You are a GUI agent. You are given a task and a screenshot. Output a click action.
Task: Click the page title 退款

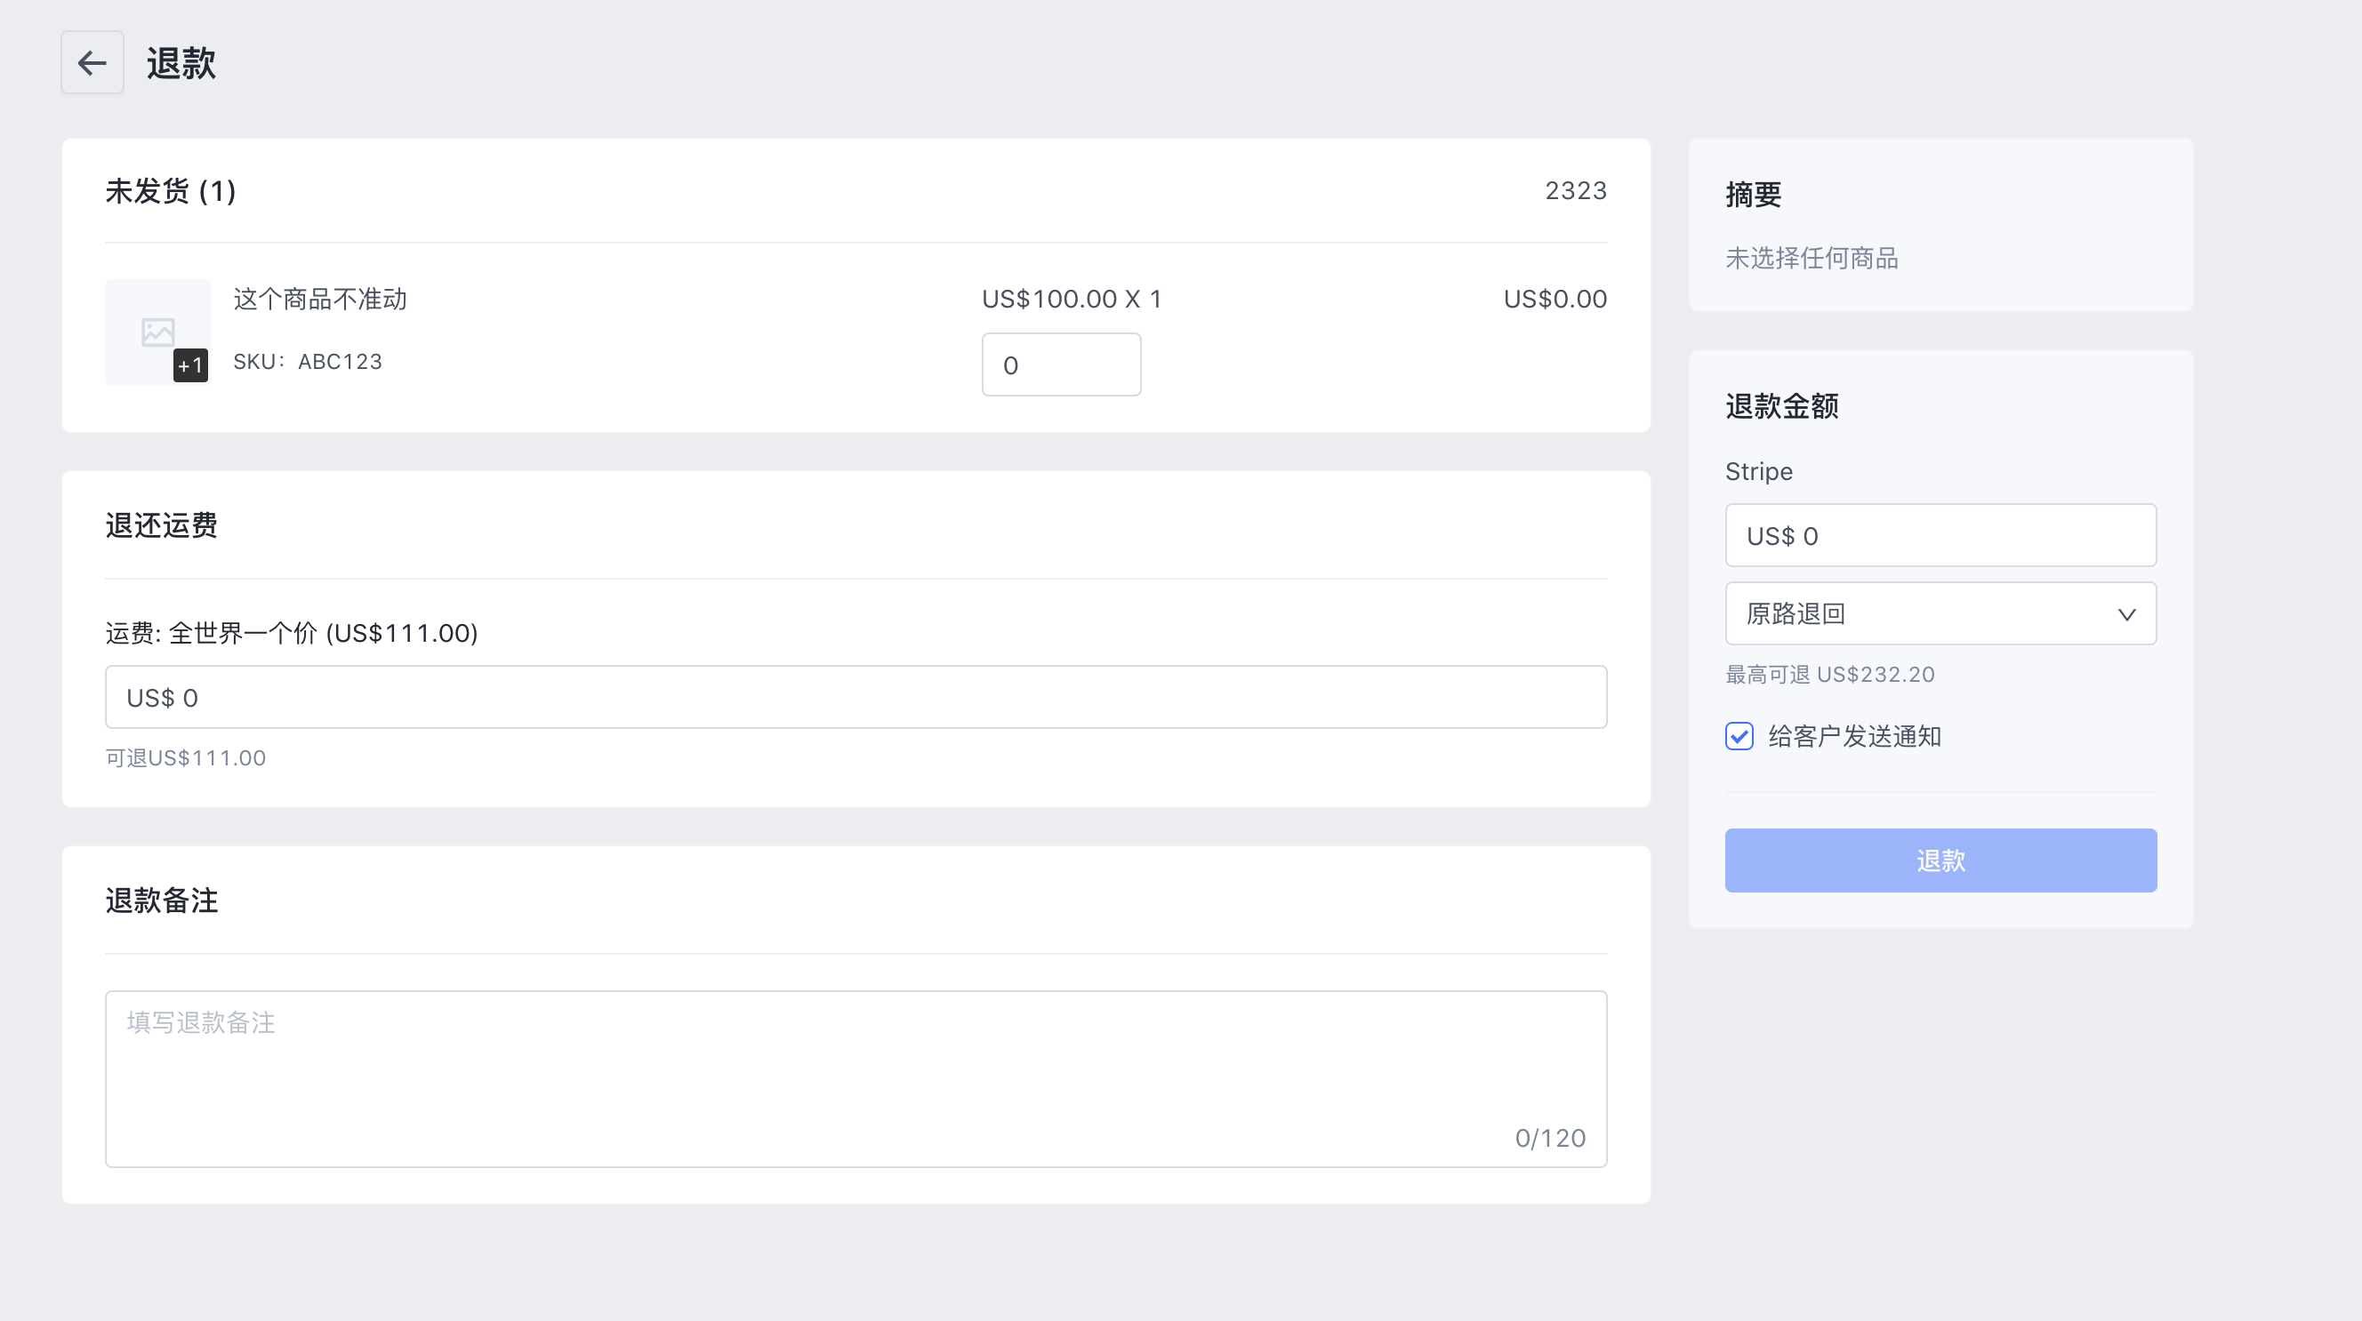pos(181,63)
